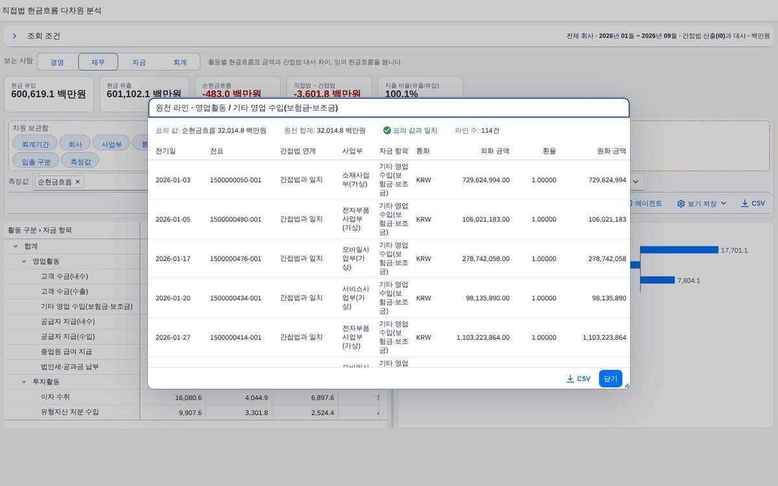Select the 자금 viewer tab
Viewport: 778px width, 486px height.
139,62
